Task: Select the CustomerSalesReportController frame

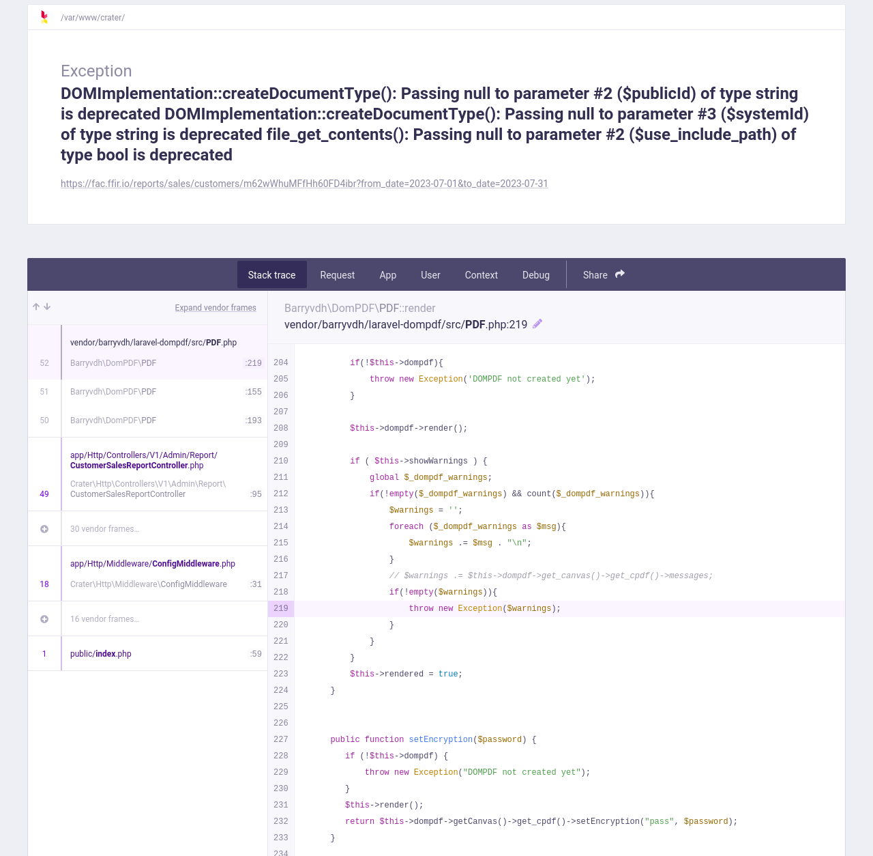Action: tap(150, 474)
